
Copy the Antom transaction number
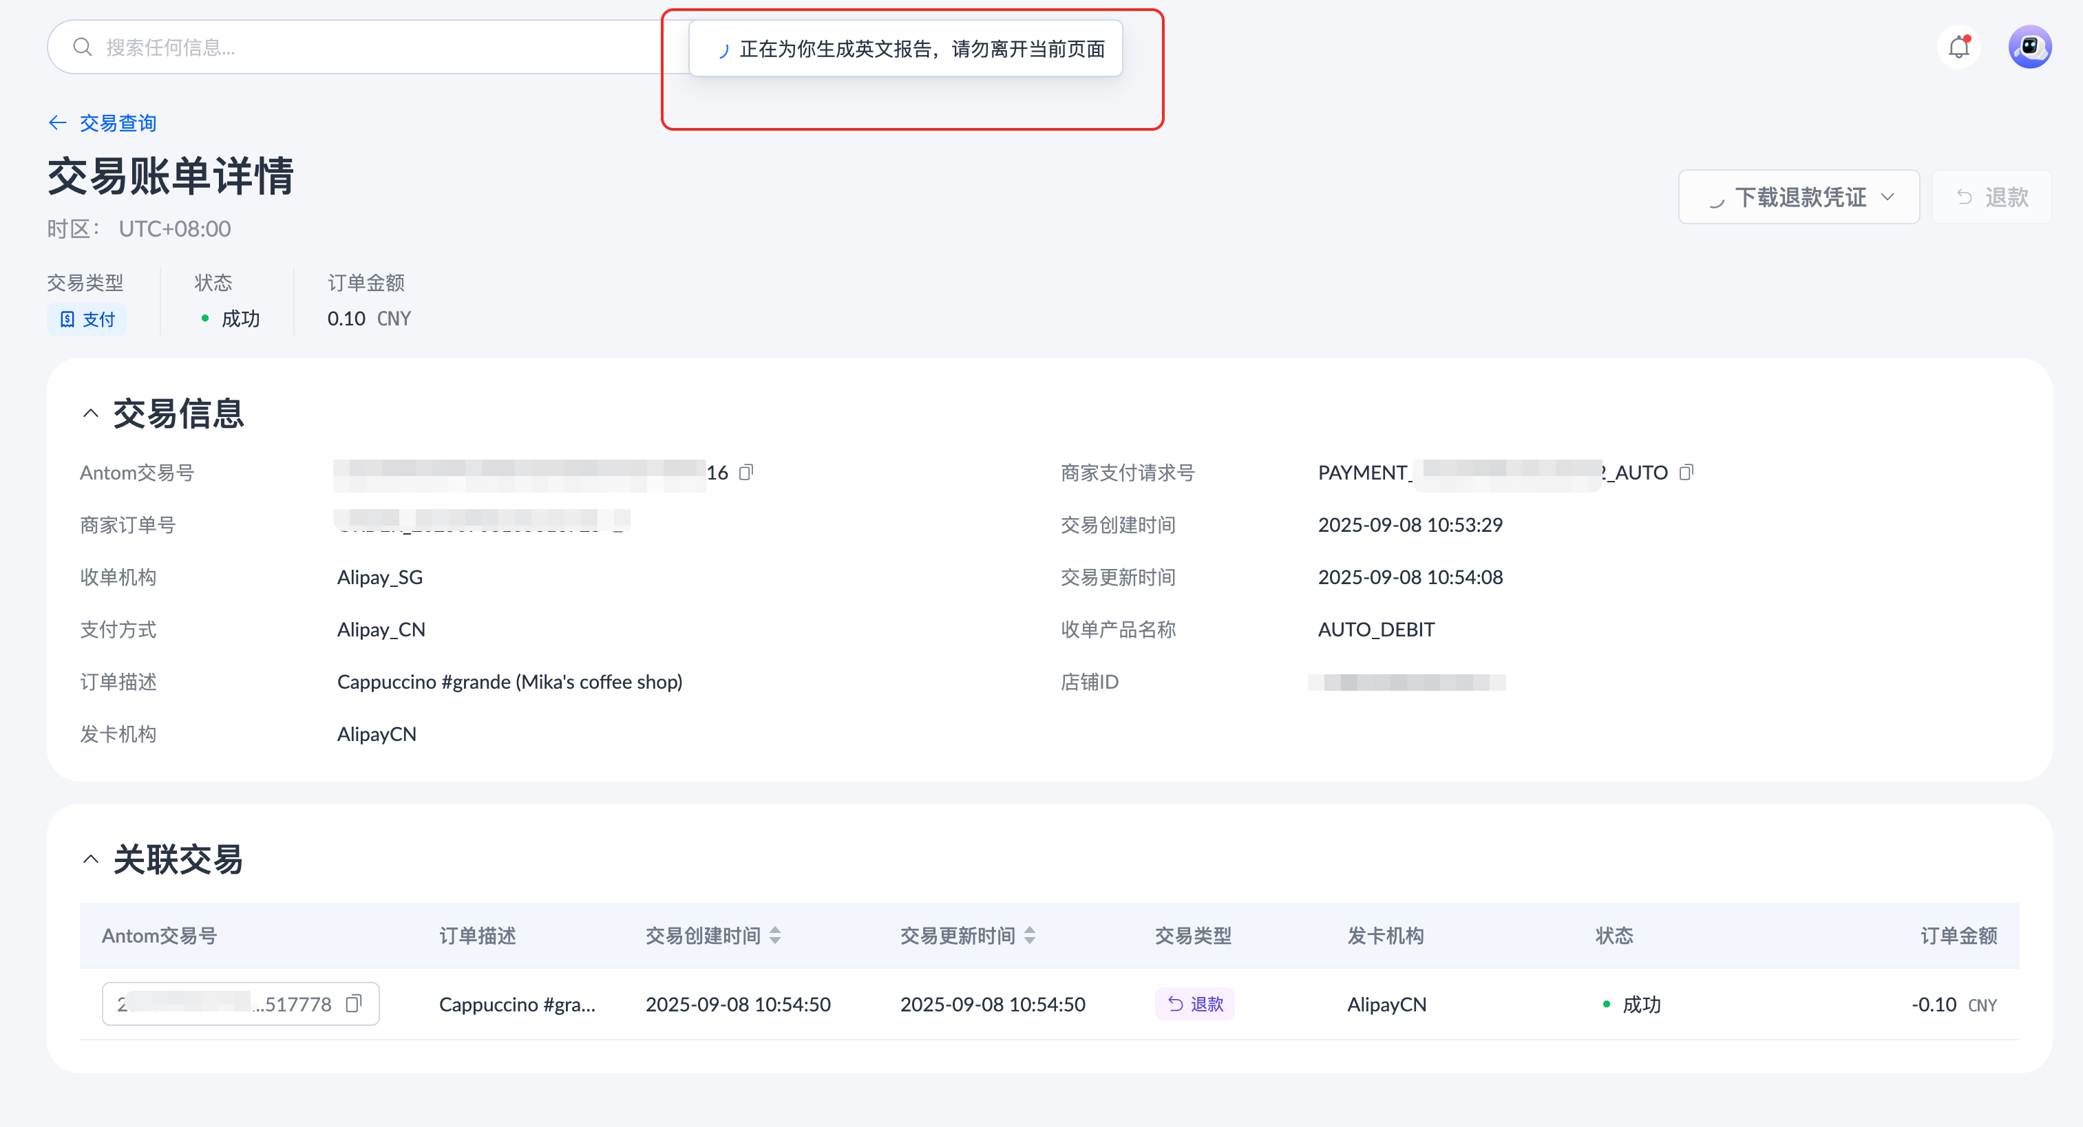point(746,472)
